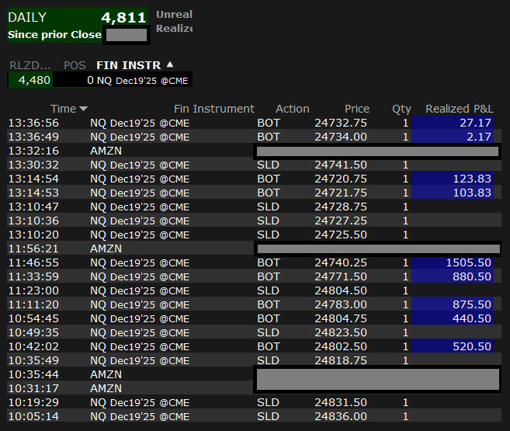
Task: Select the trade at 10:49:35
Action: [254, 333]
